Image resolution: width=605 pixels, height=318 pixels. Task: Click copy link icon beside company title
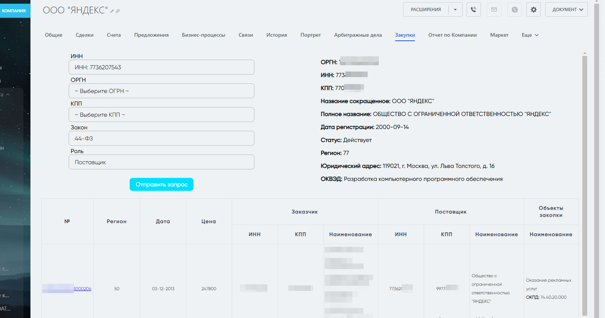click(x=118, y=11)
